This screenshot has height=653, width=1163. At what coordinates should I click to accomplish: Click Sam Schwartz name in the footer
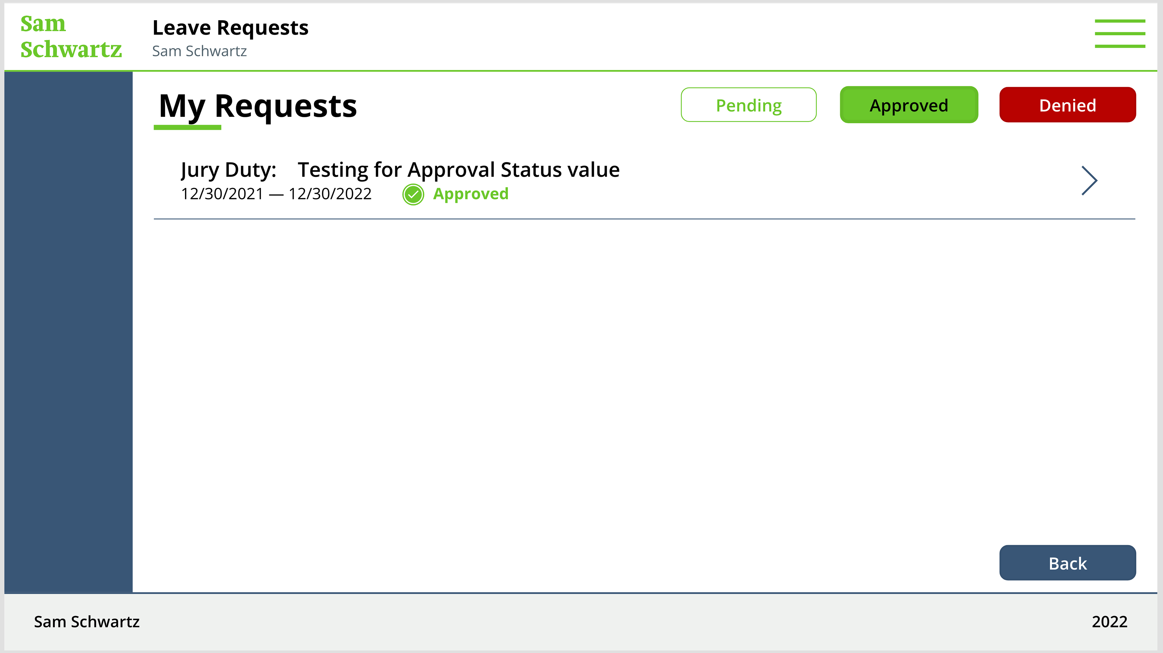click(x=87, y=622)
